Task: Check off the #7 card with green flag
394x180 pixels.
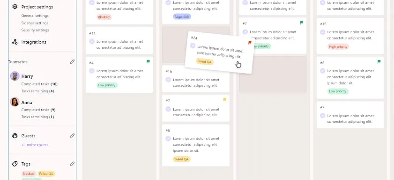Action: tap(245, 32)
